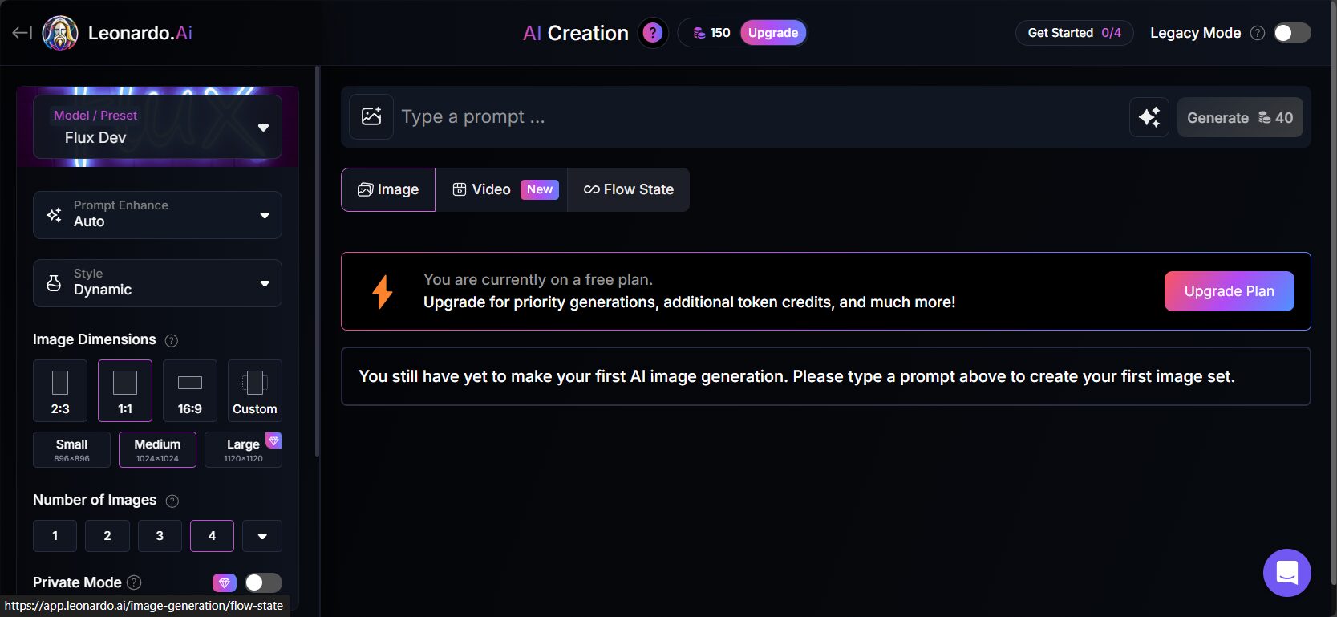
Task: Select the 2:3 aspect ratio
Action: pos(60,391)
